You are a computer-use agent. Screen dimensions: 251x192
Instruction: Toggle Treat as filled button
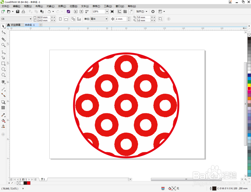click(160, 19)
